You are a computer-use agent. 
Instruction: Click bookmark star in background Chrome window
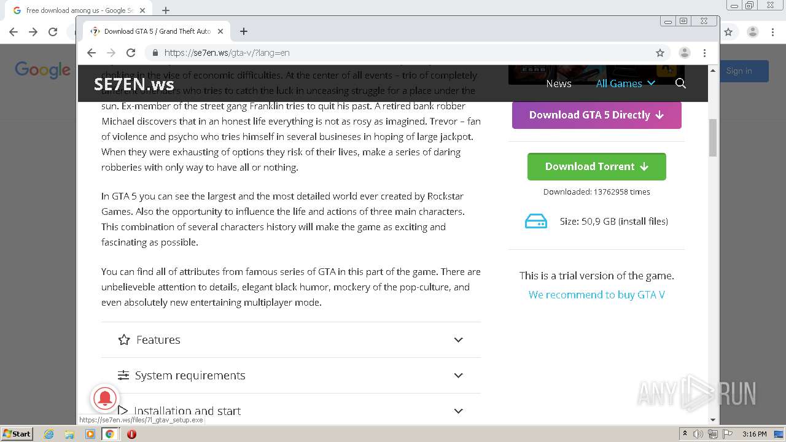click(x=728, y=32)
